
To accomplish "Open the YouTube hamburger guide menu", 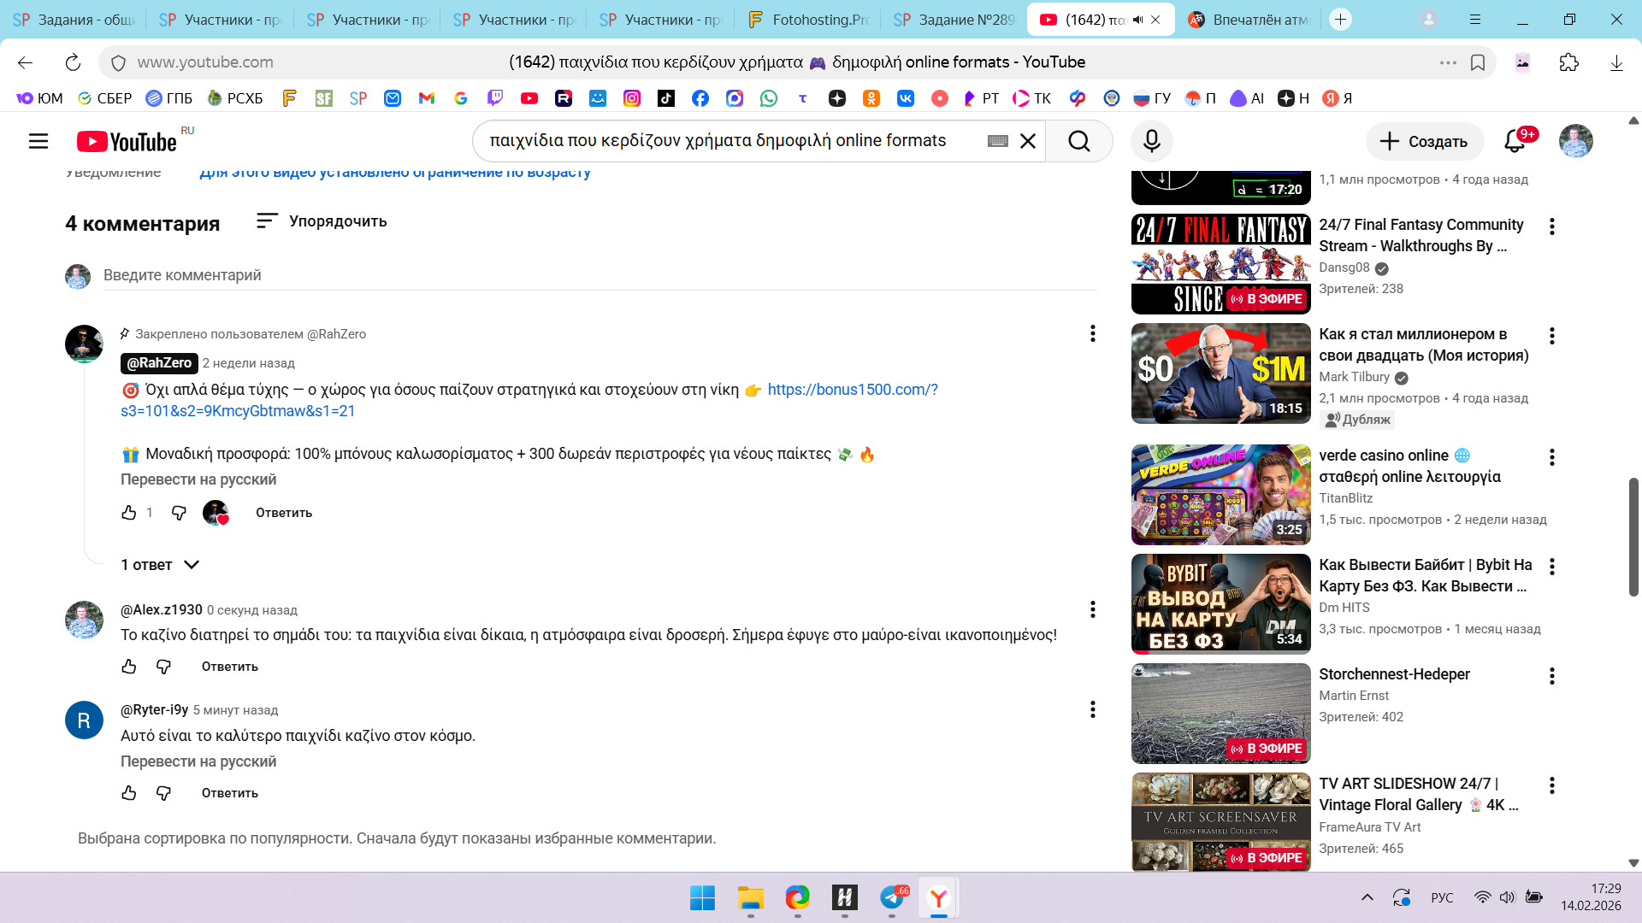I will 38,141.
